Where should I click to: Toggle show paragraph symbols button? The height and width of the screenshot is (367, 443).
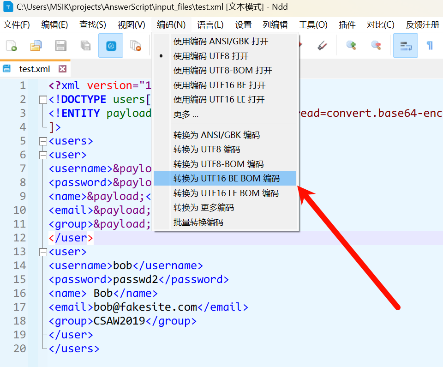tap(430, 45)
